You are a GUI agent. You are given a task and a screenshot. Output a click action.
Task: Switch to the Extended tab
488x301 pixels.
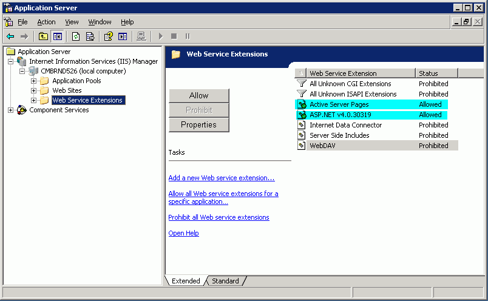pos(186,281)
